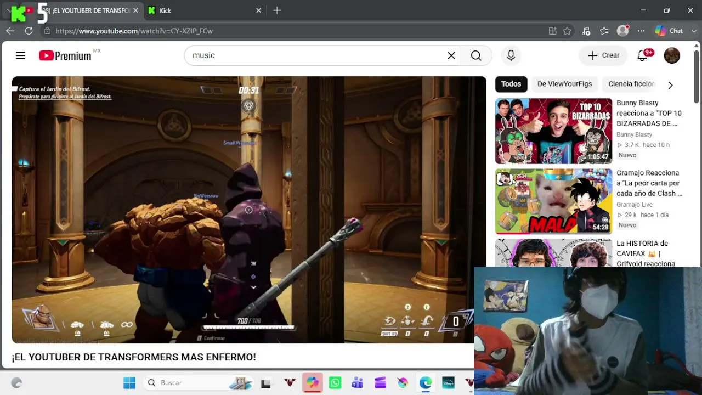Open La HISTORIA de CAVIFAX video title

click(x=646, y=253)
